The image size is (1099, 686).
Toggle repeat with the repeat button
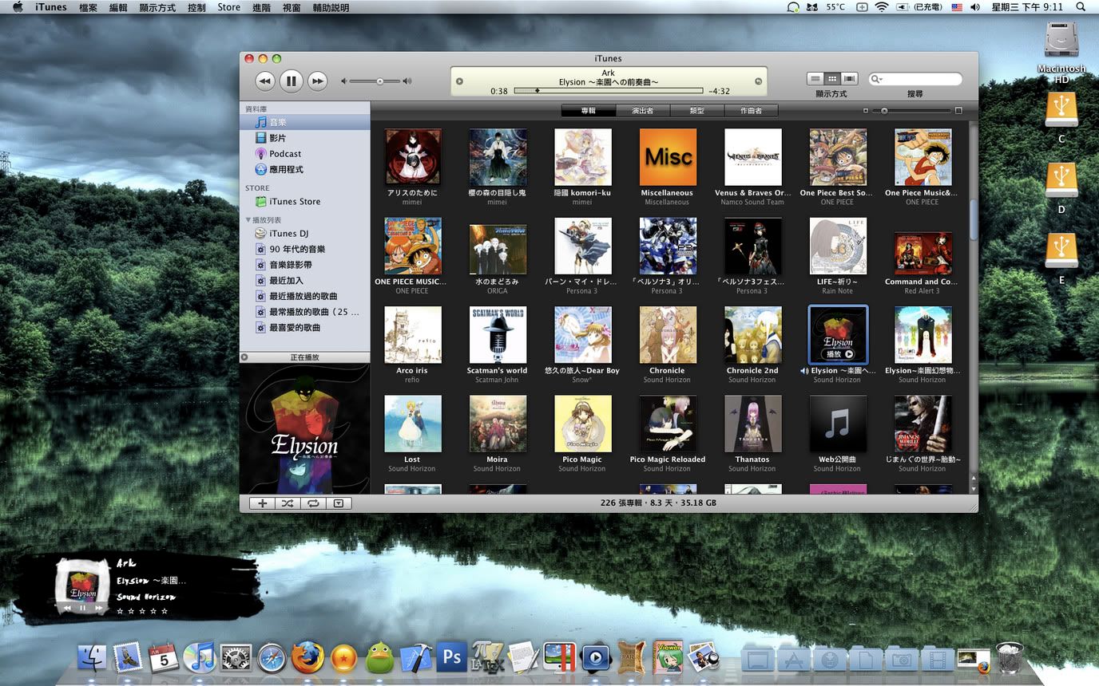pyautogui.click(x=313, y=503)
